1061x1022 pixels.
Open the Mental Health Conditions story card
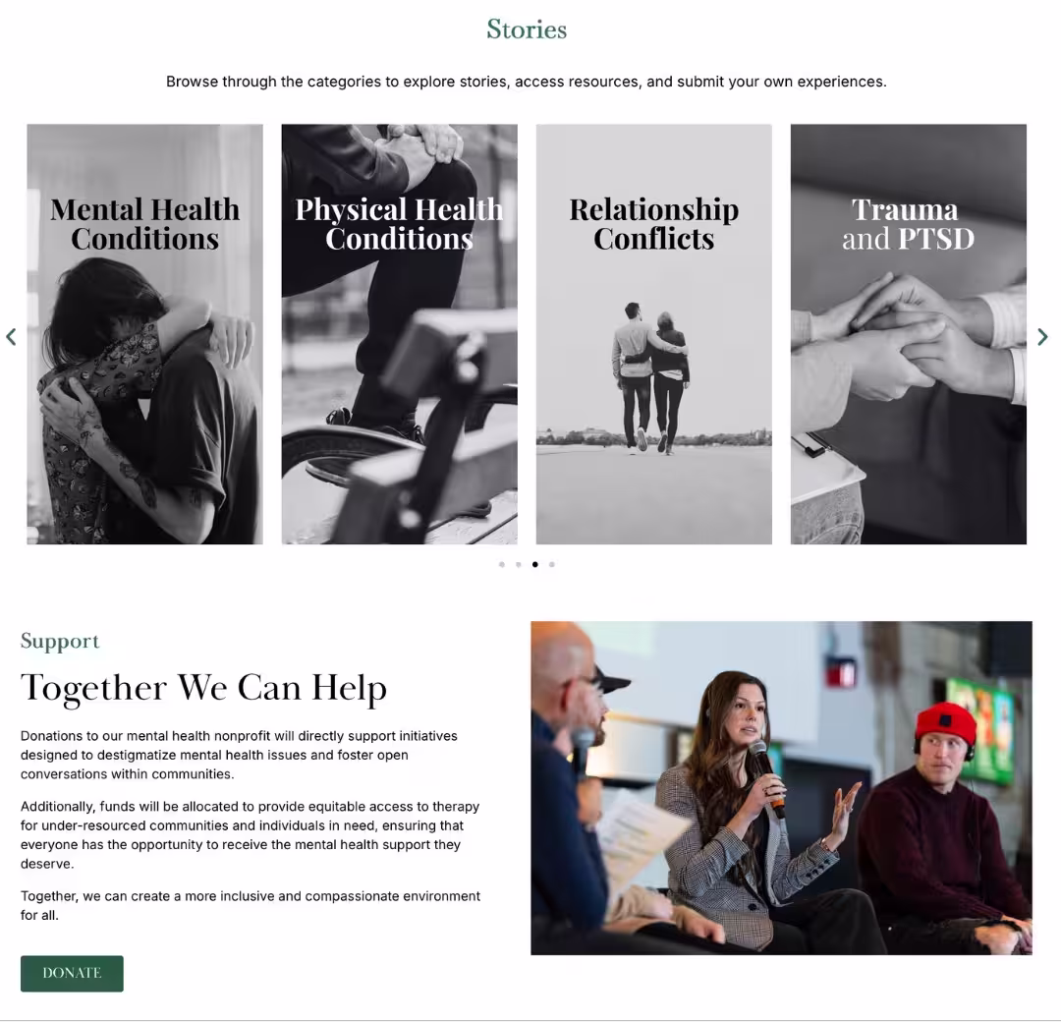(x=144, y=334)
